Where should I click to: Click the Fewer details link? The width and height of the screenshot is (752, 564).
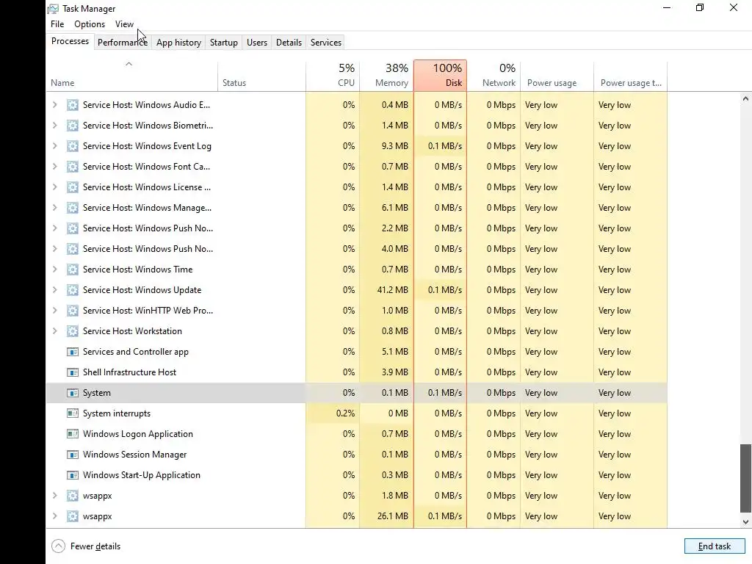pyautogui.click(x=95, y=546)
